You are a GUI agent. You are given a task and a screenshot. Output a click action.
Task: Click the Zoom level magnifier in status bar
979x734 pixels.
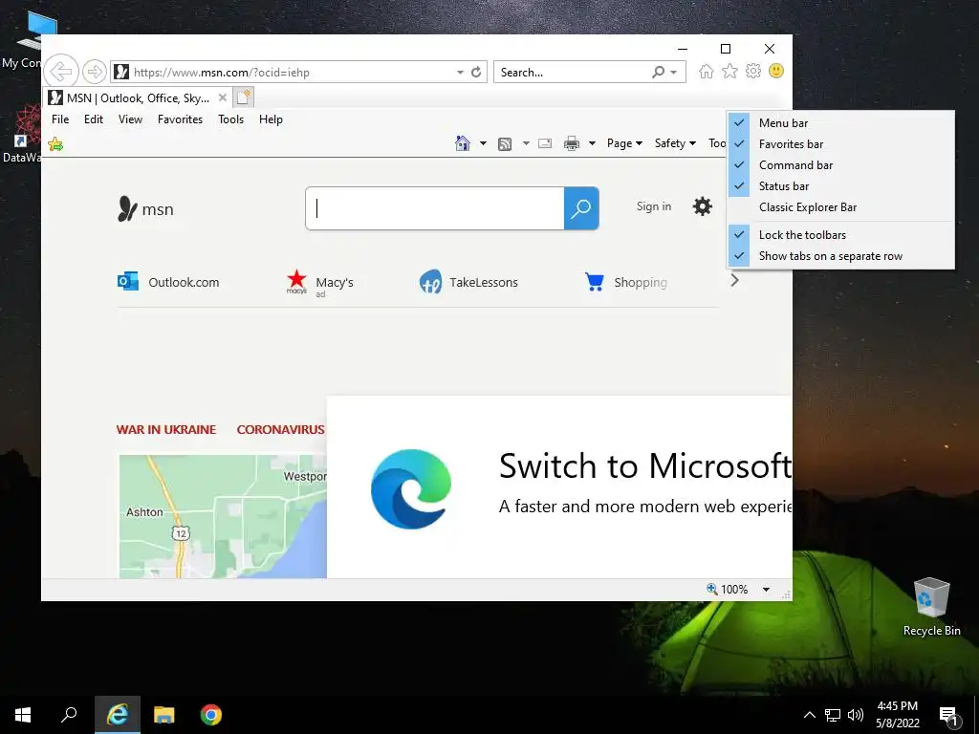[711, 589]
